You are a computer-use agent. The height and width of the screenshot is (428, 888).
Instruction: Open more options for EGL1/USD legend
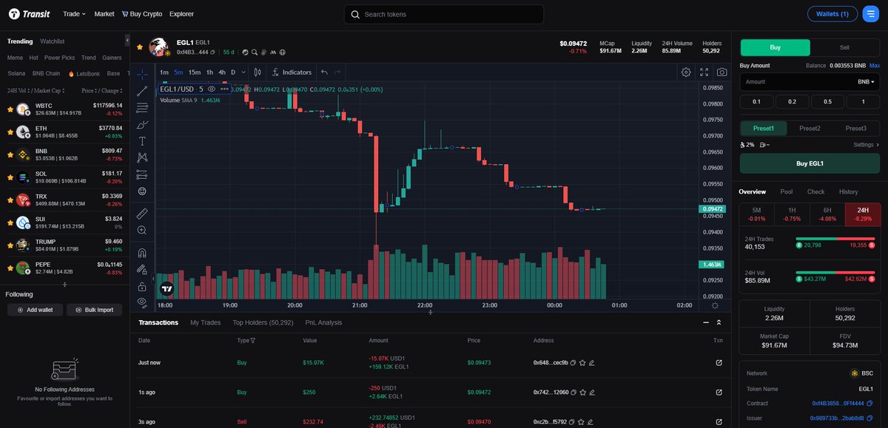224,89
